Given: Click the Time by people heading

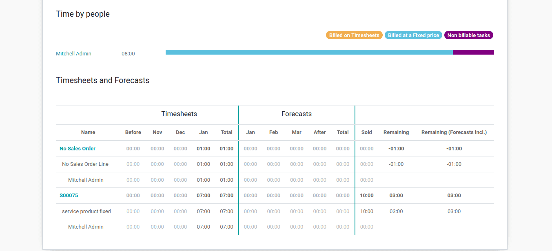Looking at the screenshot, I should coord(83,14).
